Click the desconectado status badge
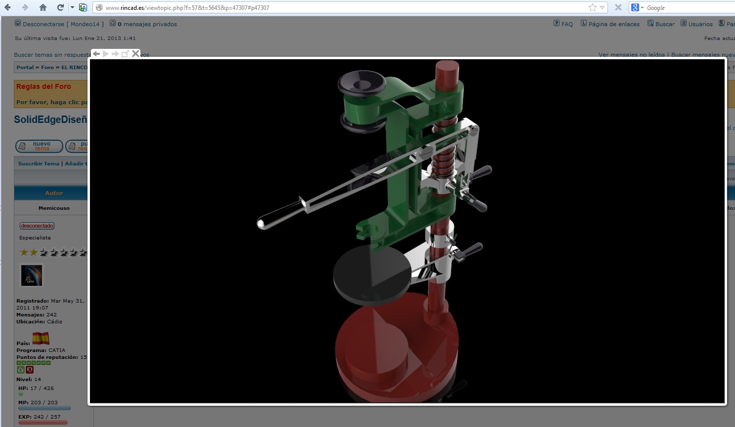 tap(37, 226)
